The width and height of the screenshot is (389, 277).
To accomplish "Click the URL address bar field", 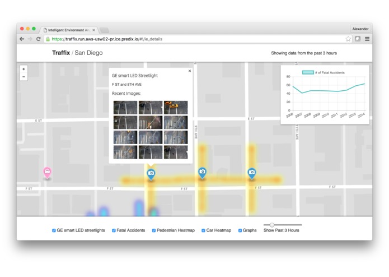I will tap(198, 39).
